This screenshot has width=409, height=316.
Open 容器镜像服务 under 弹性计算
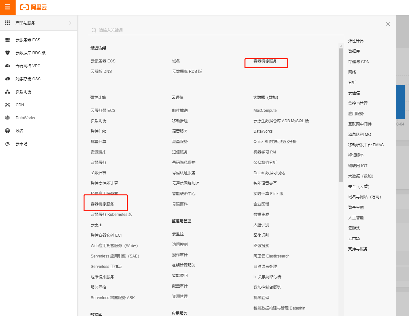point(102,204)
